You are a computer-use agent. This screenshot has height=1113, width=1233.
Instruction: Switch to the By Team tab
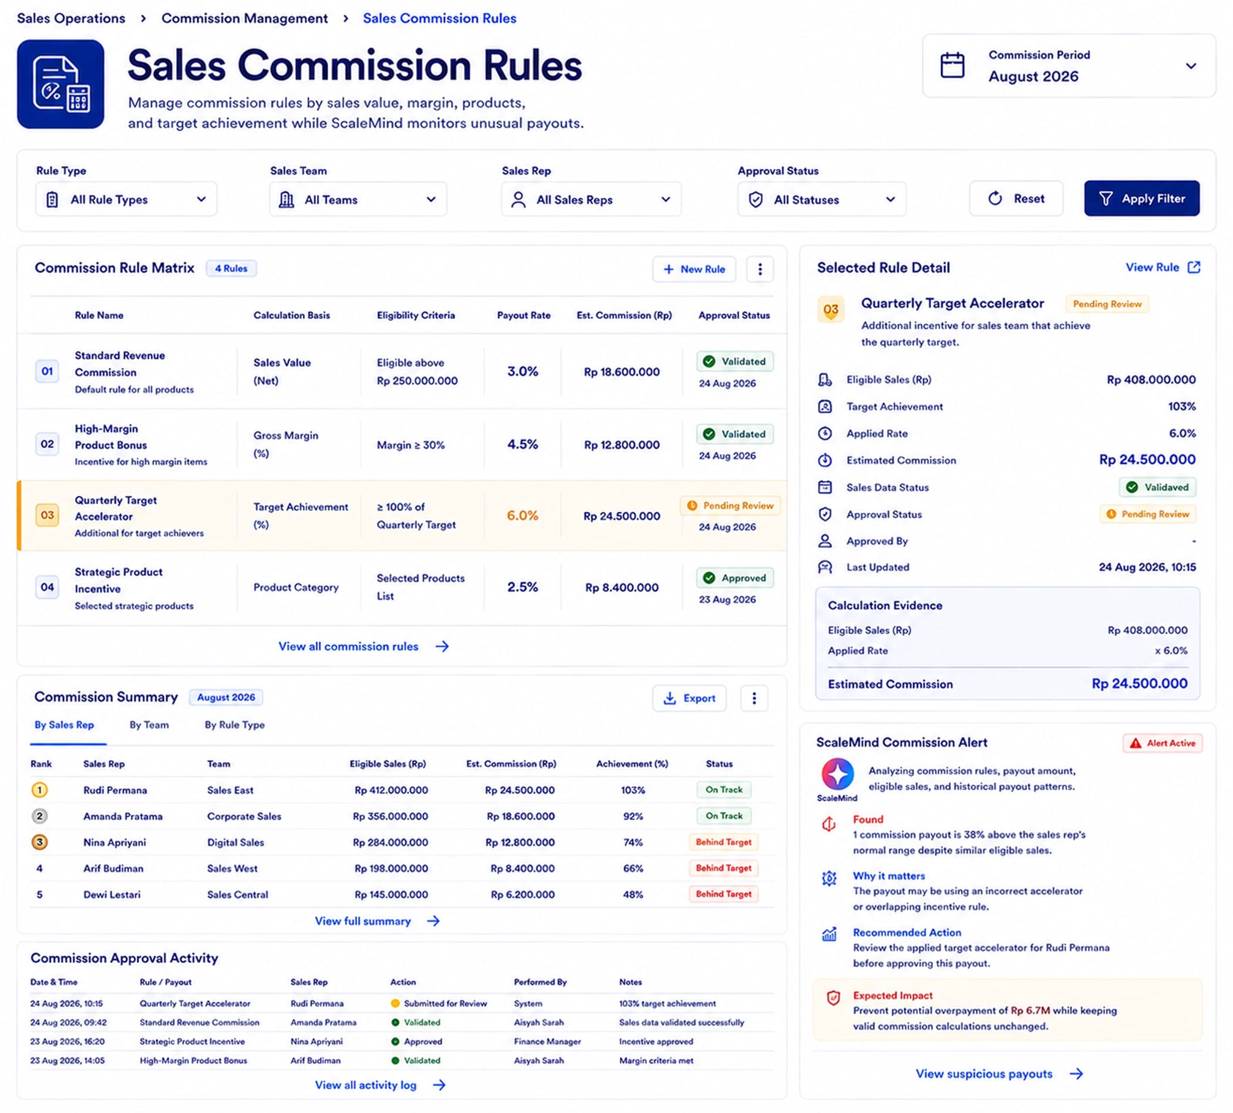(149, 724)
